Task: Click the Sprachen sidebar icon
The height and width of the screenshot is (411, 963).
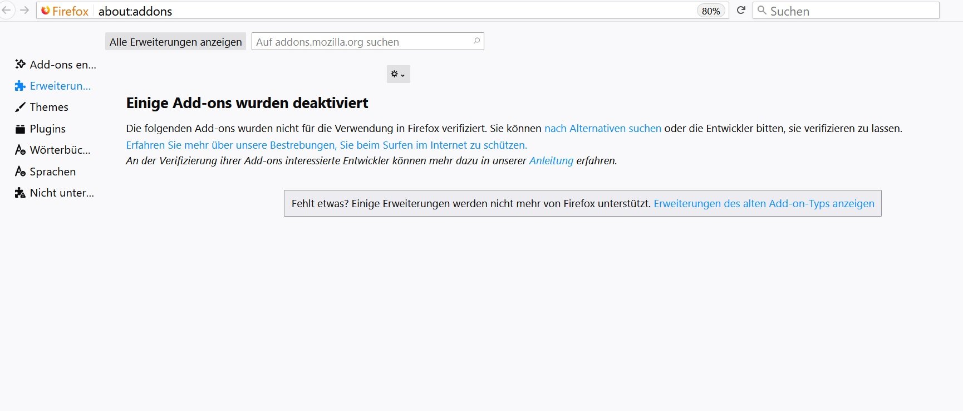Action: click(20, 172)
